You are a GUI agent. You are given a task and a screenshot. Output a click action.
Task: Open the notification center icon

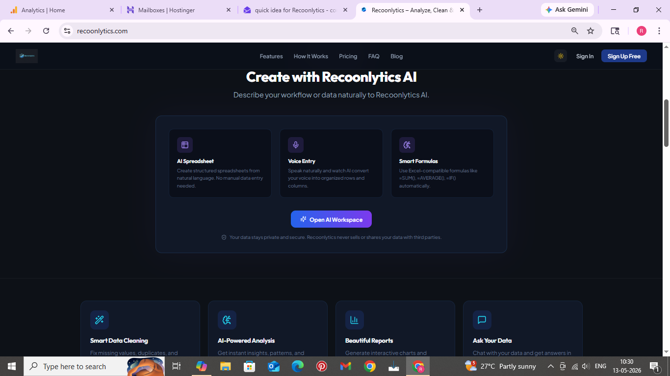[x=654, y=366]
